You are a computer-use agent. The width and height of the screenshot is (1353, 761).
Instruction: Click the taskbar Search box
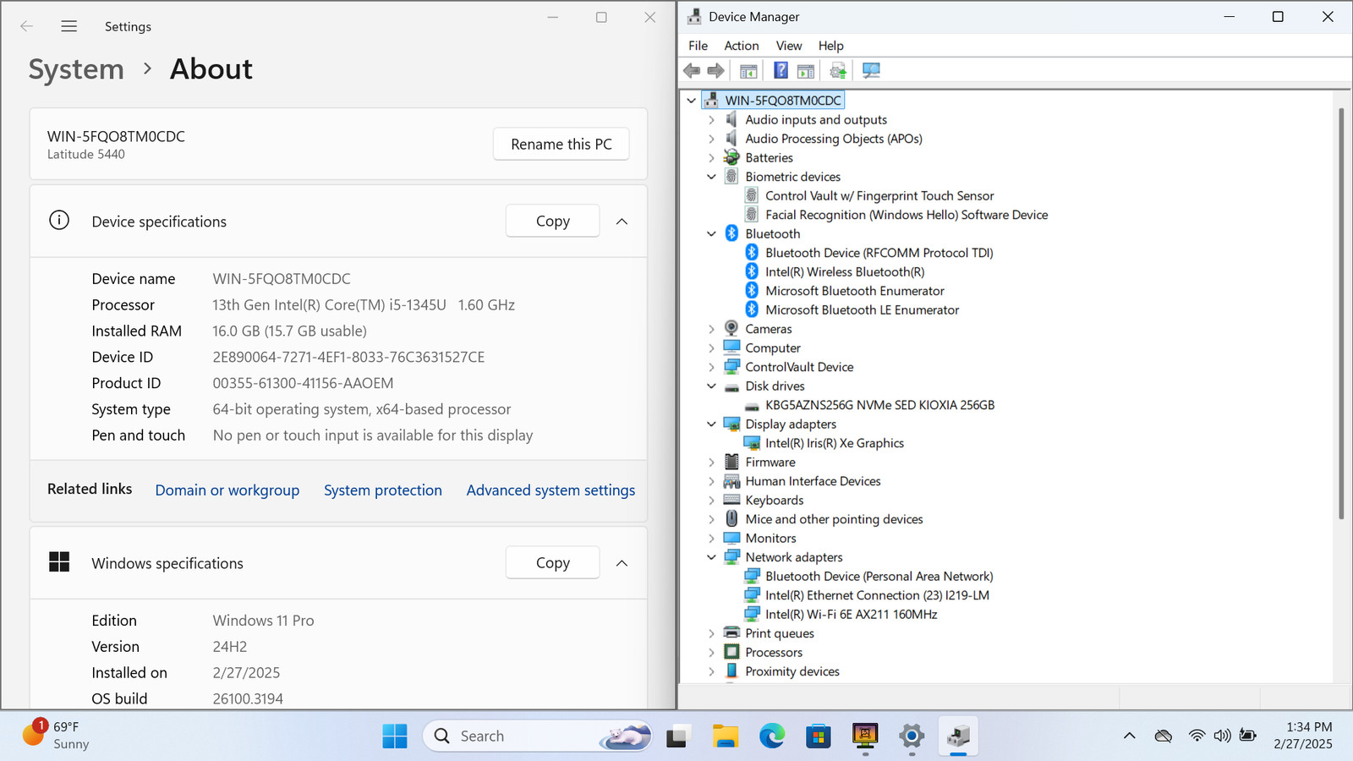coord(537,736)
